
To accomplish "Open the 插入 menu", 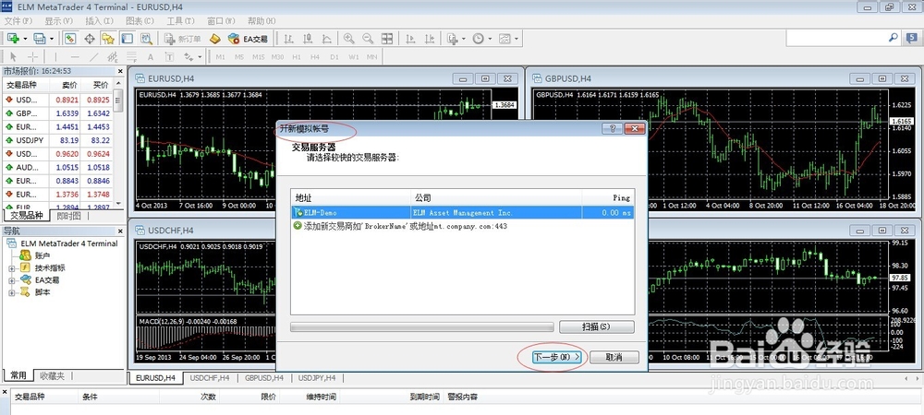I will tap(99, 20).
